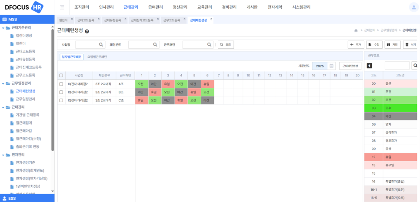The width and height of the screenshot is (420, 202).
Task: Check the B조 row checkbox
Action: (x=61, y=92)
